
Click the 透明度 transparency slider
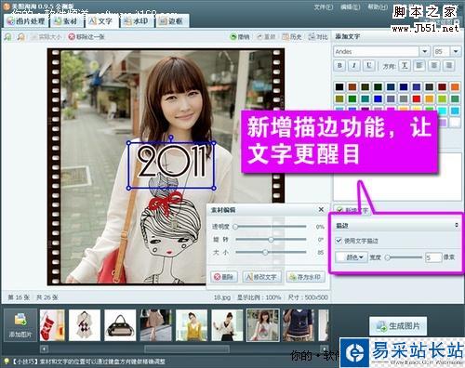(x=271, y=227)
